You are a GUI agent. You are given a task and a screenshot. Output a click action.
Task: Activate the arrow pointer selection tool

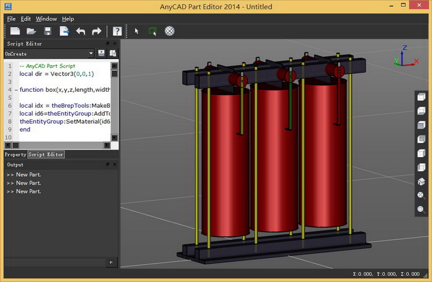click(137, 31)
